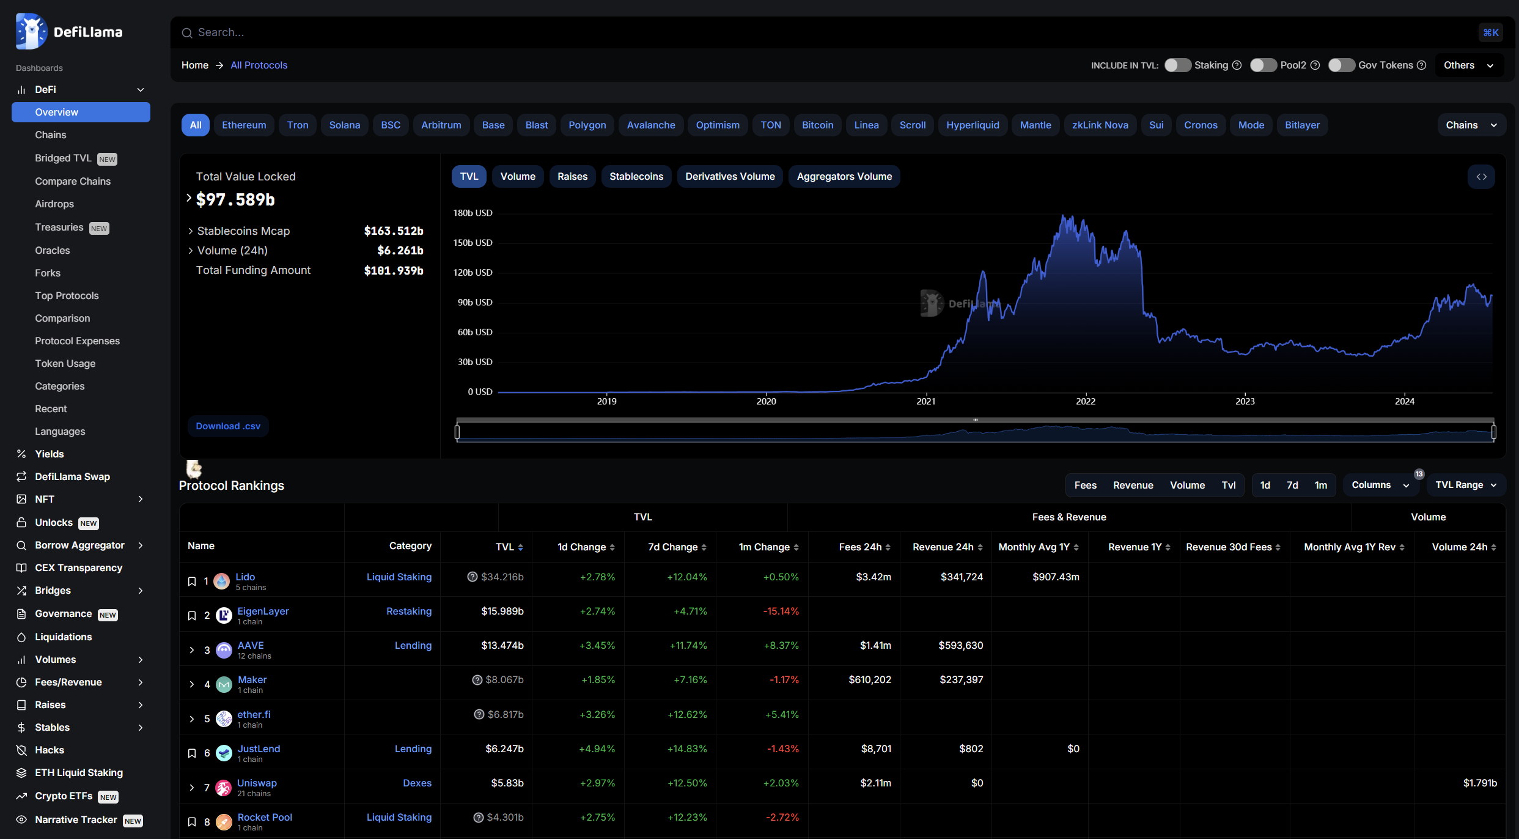Click the embed chart code icon
The image size is (1519, 839).
point(1481,177)
